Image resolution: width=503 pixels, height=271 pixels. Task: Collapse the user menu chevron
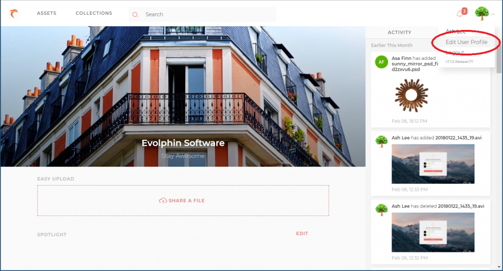pos(493,14)
